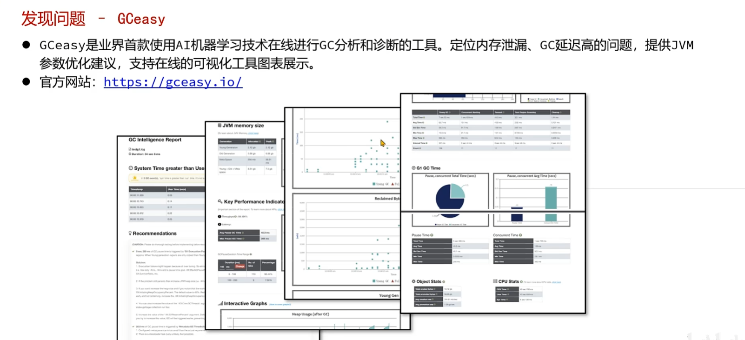
Task: Click the GC scatter plot in third screenshot
Action: point(346,149)
